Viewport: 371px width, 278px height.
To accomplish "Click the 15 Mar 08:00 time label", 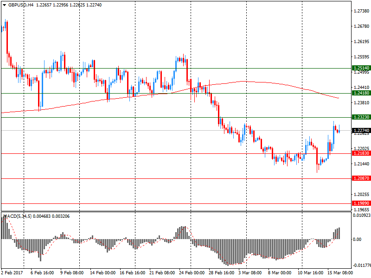I will pyautogui.click(x=340, y=273).
